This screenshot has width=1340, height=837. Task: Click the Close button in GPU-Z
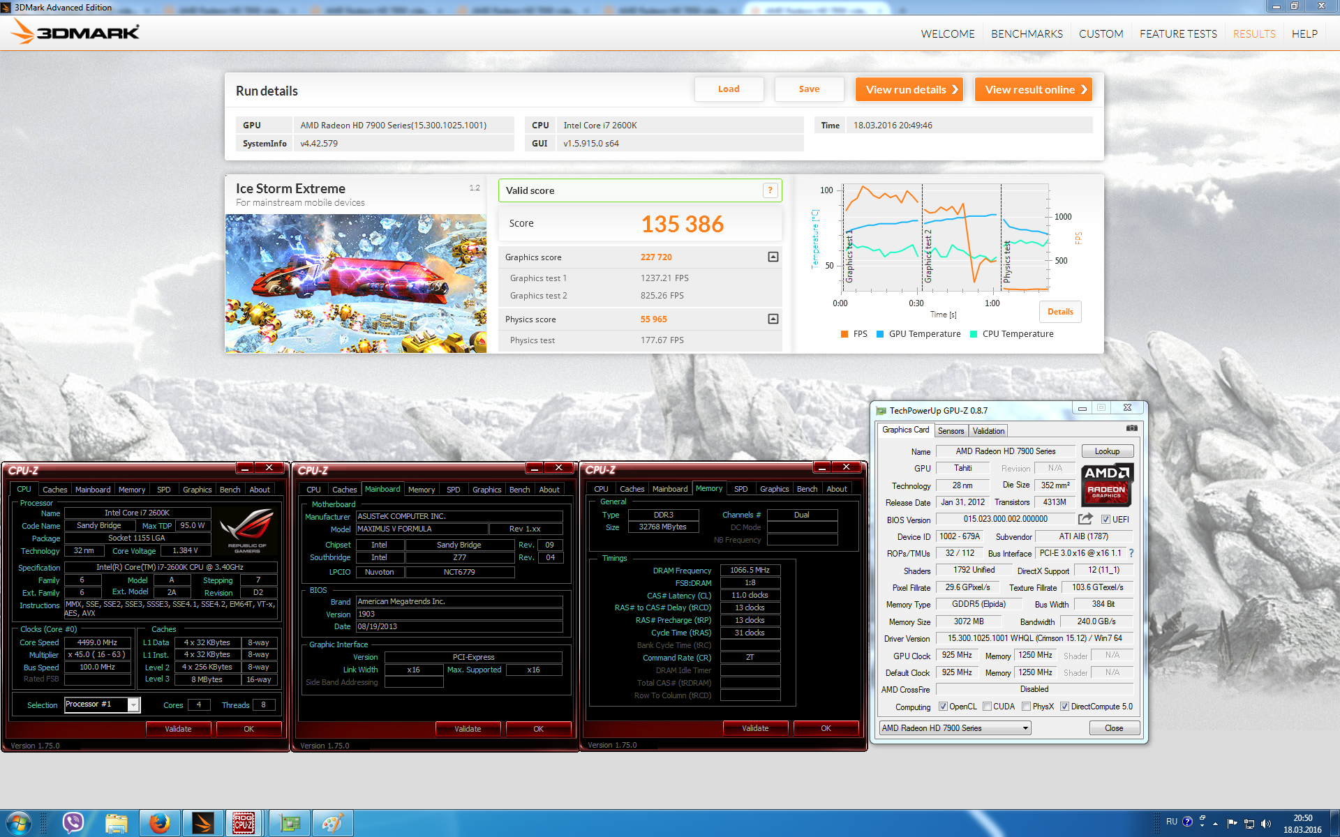(1114, 728)
